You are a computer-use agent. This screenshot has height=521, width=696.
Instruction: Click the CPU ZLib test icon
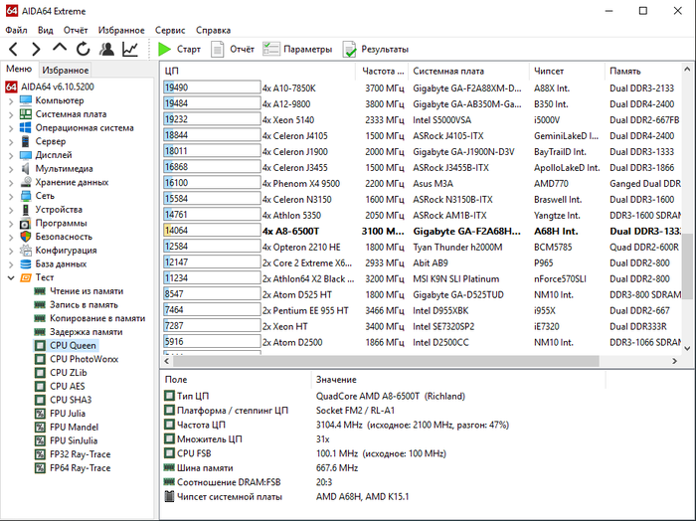tap(40, 373)
